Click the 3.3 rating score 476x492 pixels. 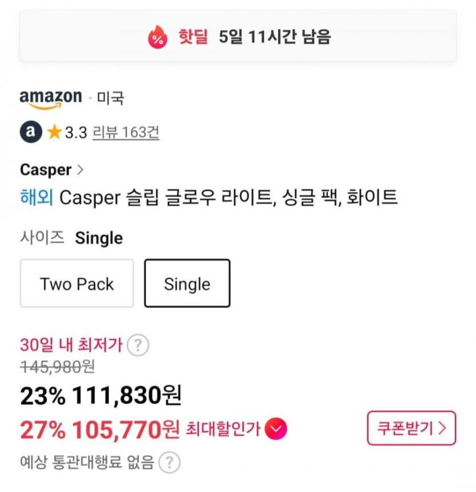click(x=75, y=133)
